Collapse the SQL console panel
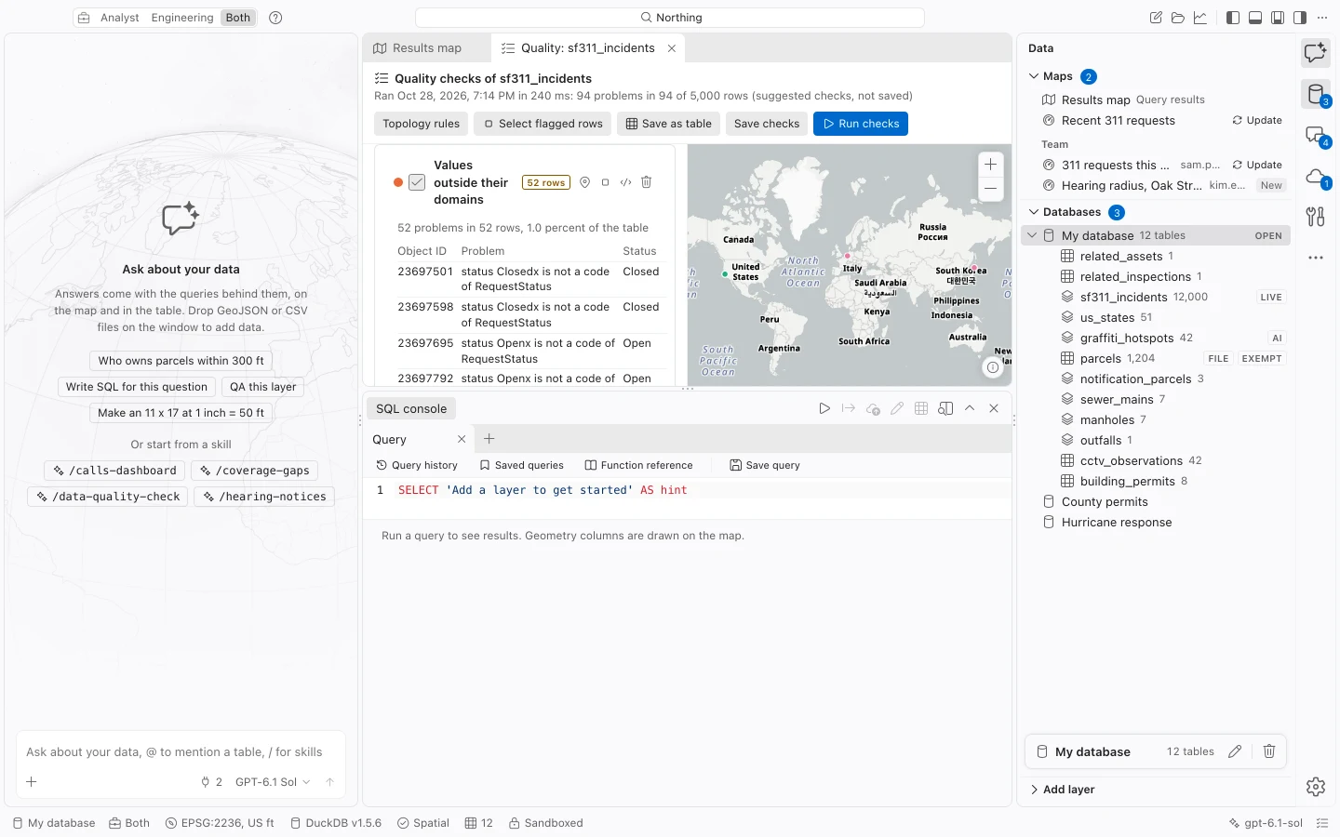The width and height of the screenshot is (1340, 837). coord(970,408)
